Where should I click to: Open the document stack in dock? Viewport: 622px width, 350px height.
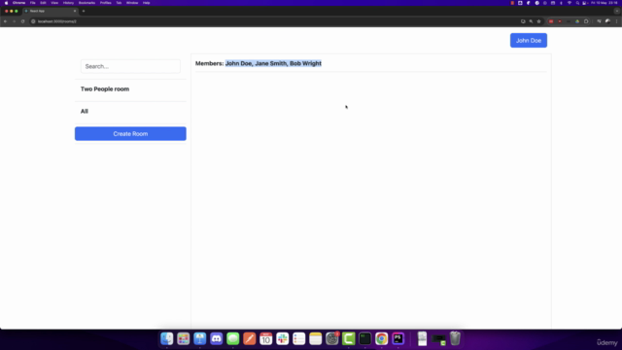coord(422,338)
